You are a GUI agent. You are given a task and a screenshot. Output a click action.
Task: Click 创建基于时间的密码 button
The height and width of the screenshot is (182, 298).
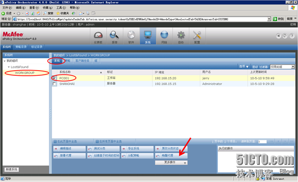tap(103, 156)
